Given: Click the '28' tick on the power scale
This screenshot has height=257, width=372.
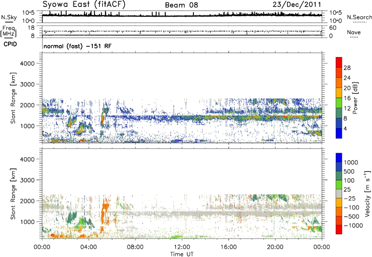Looking at the screenshot, I should coord(347,68).
